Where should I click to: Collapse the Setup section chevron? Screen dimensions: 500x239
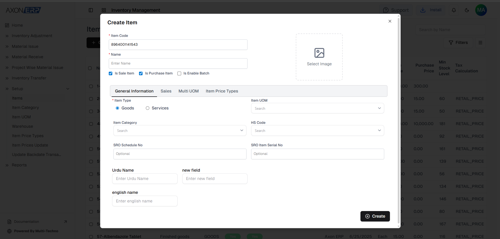pos(68,89)
